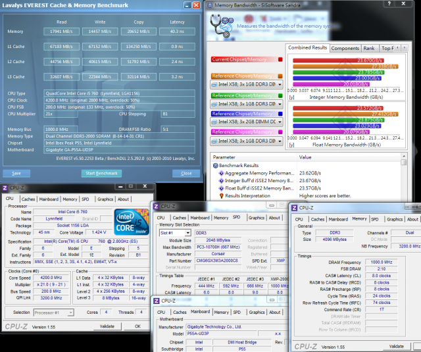Click Start Benchmark button
Screen dimensions: 421x352
point(101,174)
